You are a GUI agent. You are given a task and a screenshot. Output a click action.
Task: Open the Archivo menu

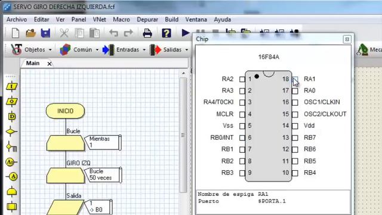tap(17, 20)
